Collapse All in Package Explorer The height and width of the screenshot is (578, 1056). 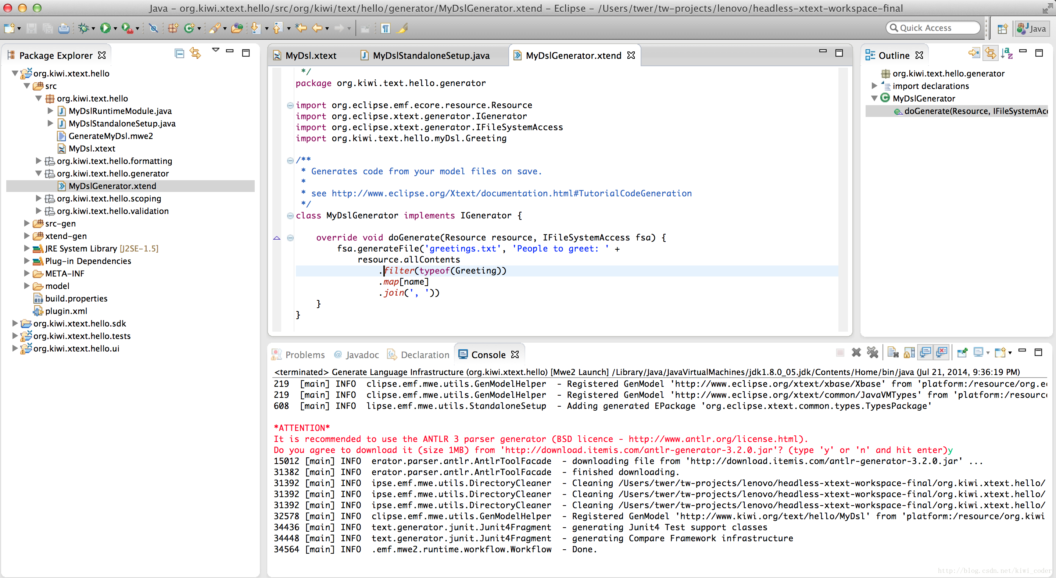coord(179,53)
